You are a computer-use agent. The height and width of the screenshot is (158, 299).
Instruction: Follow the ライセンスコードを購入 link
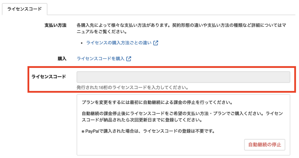tap(100, 59)
